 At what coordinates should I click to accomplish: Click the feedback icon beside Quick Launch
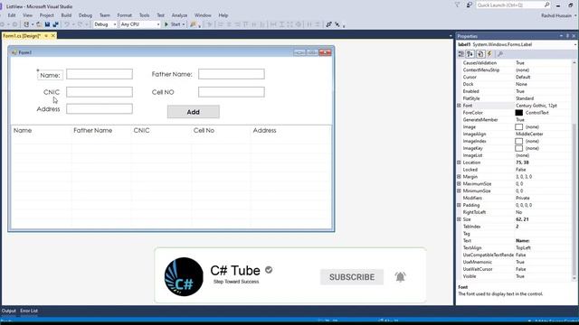pos(469,5)
